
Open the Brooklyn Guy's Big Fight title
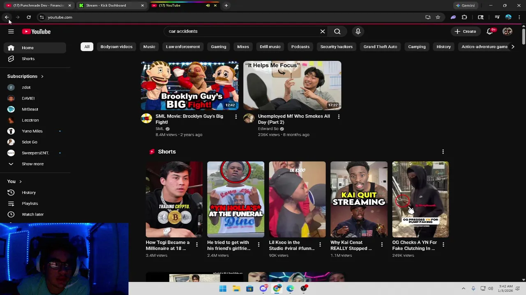(189, 119)
